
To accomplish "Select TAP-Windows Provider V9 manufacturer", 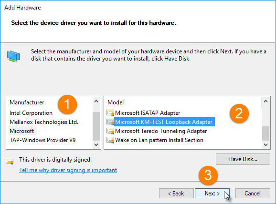I will [x=42, y=140].
